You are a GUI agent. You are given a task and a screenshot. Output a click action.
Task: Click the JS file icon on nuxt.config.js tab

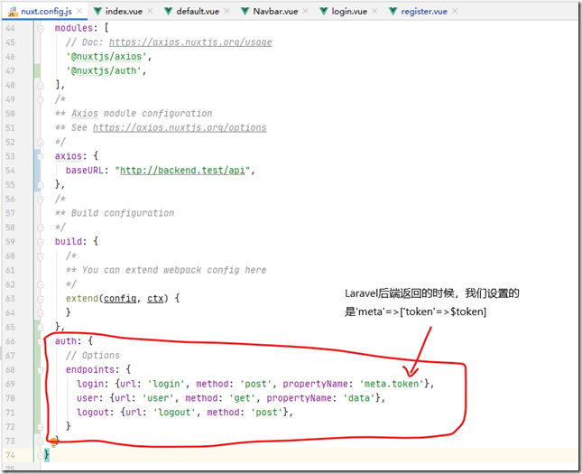click(x=13, y=12)
